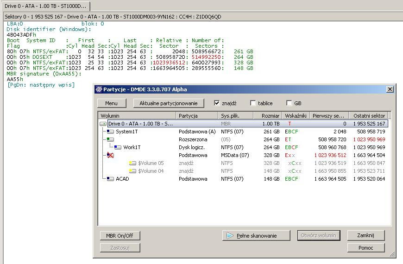Click the System1T volume icon
This screenshot has width=403, height=264.
coord(110,132)
